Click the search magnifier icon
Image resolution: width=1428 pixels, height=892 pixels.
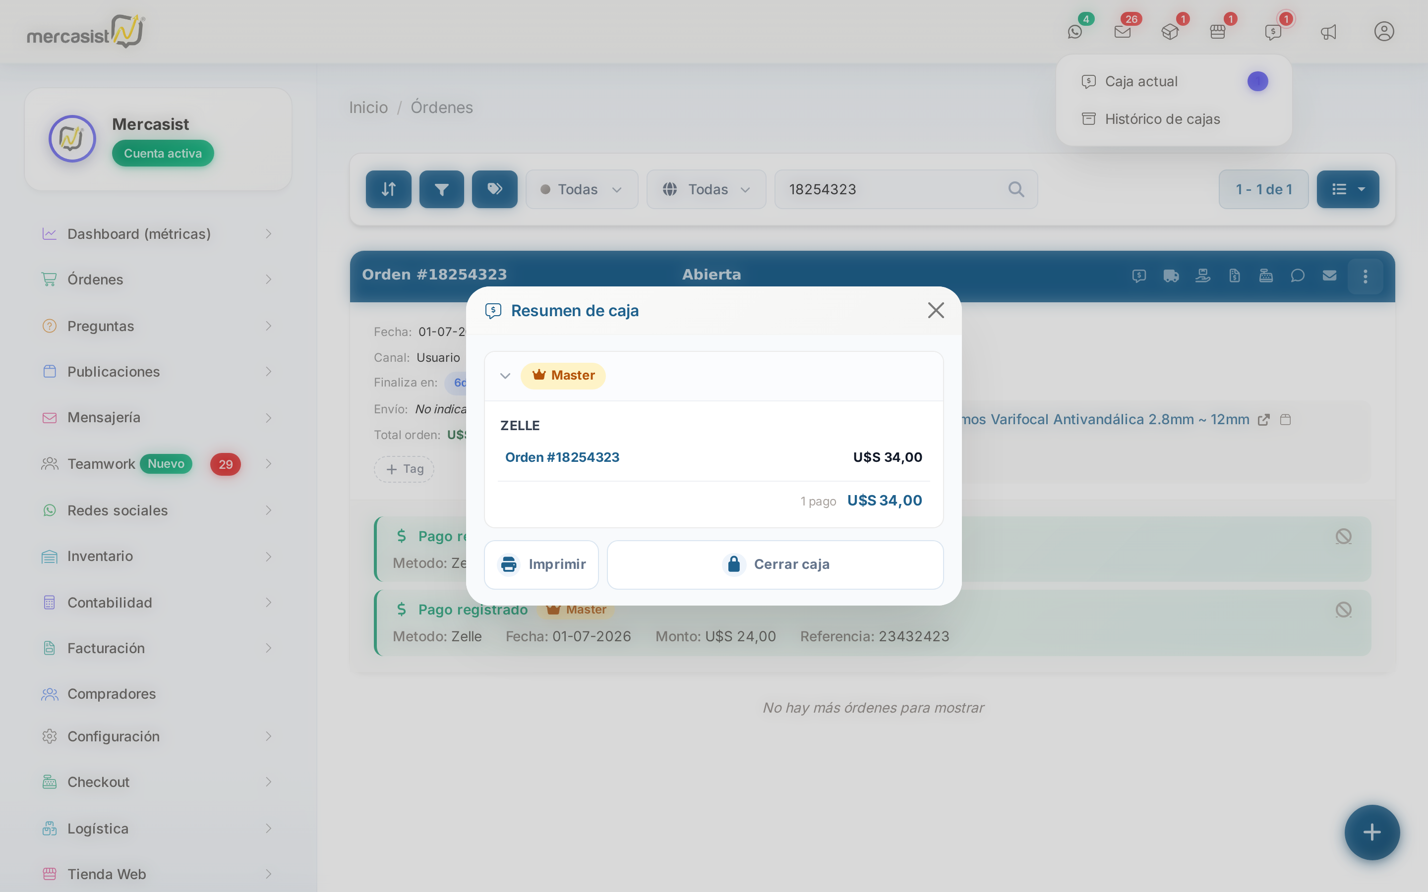[1016, 189]
